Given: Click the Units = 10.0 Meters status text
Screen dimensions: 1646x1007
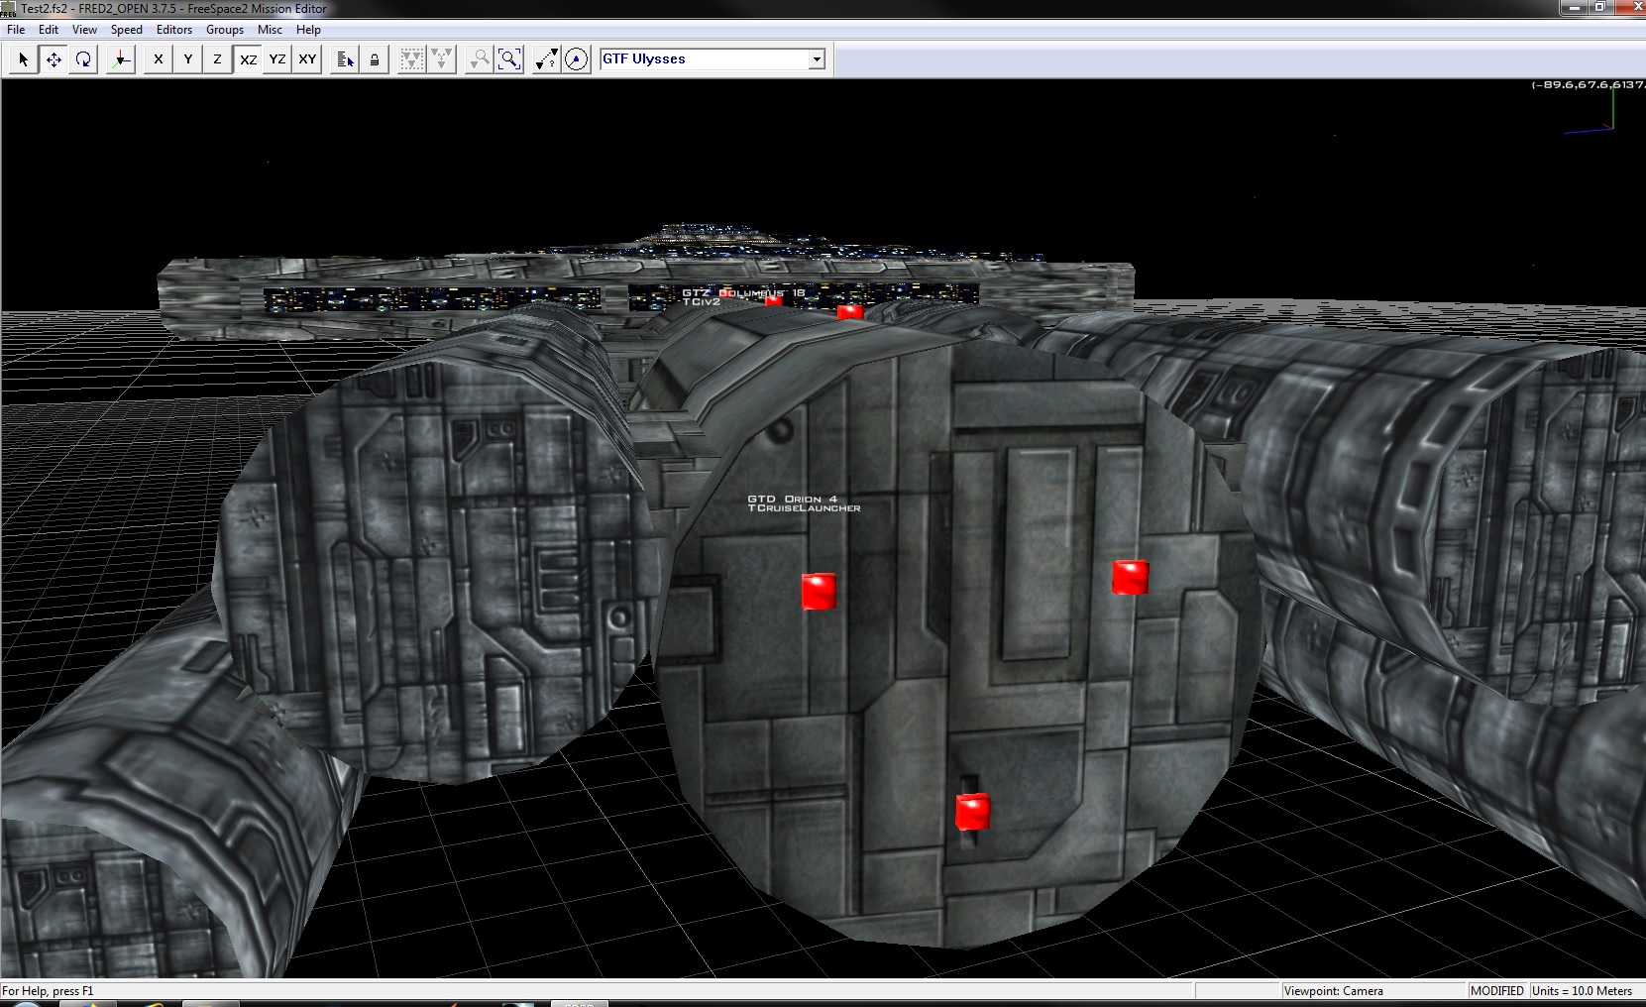Looking at the screenshot, I should coord(1583,991).
